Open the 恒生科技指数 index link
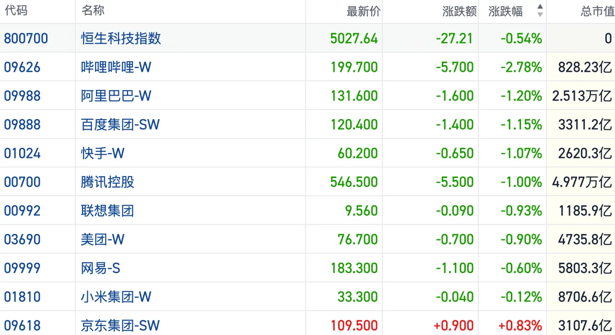 (121, 38)
